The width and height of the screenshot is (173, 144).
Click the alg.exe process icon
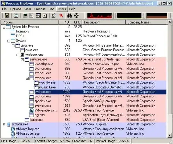point(31,115)
